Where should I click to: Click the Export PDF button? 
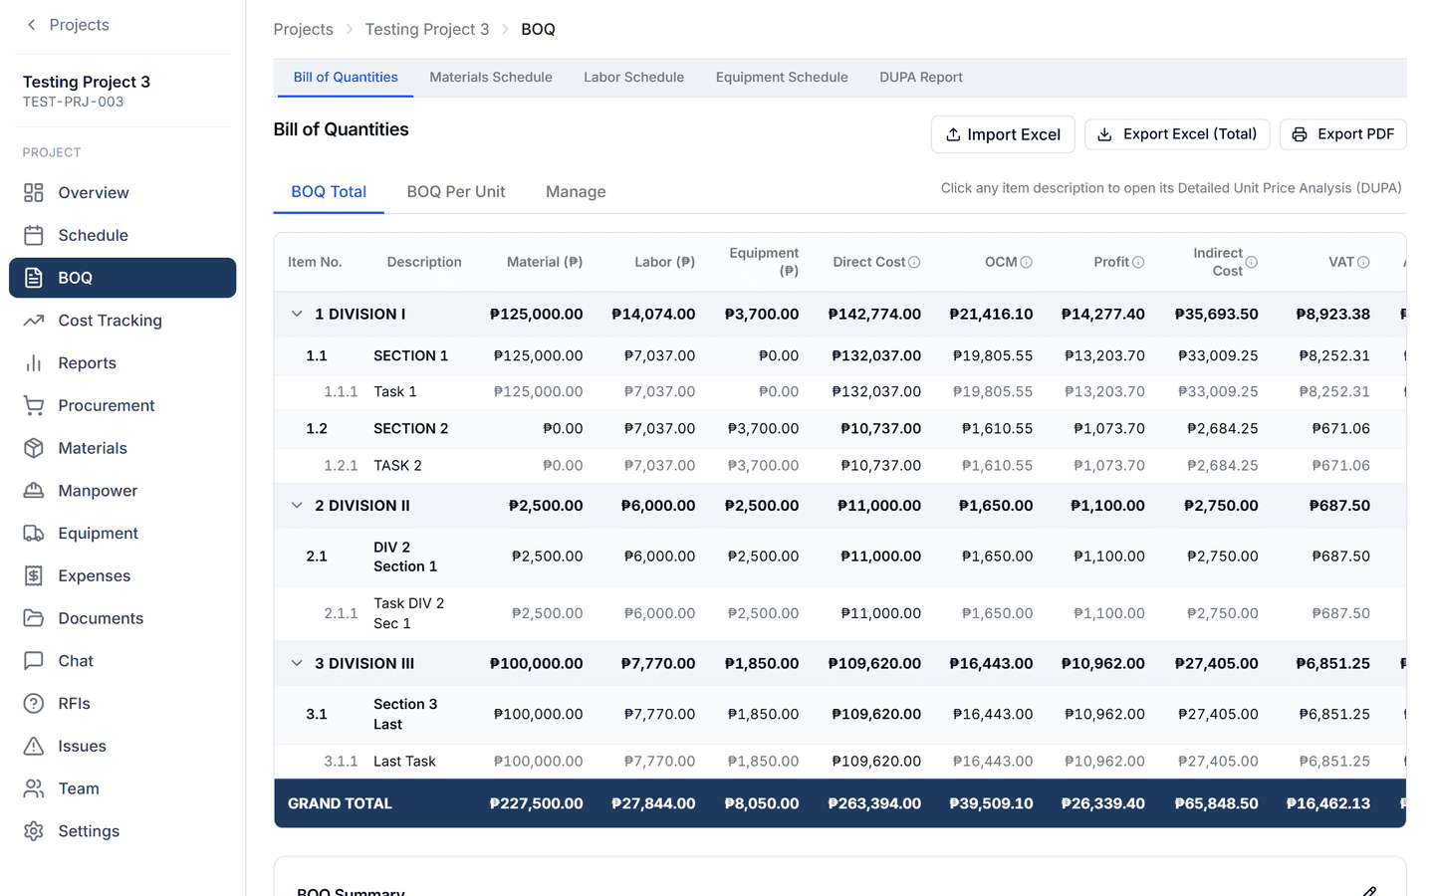[1342, 134]
